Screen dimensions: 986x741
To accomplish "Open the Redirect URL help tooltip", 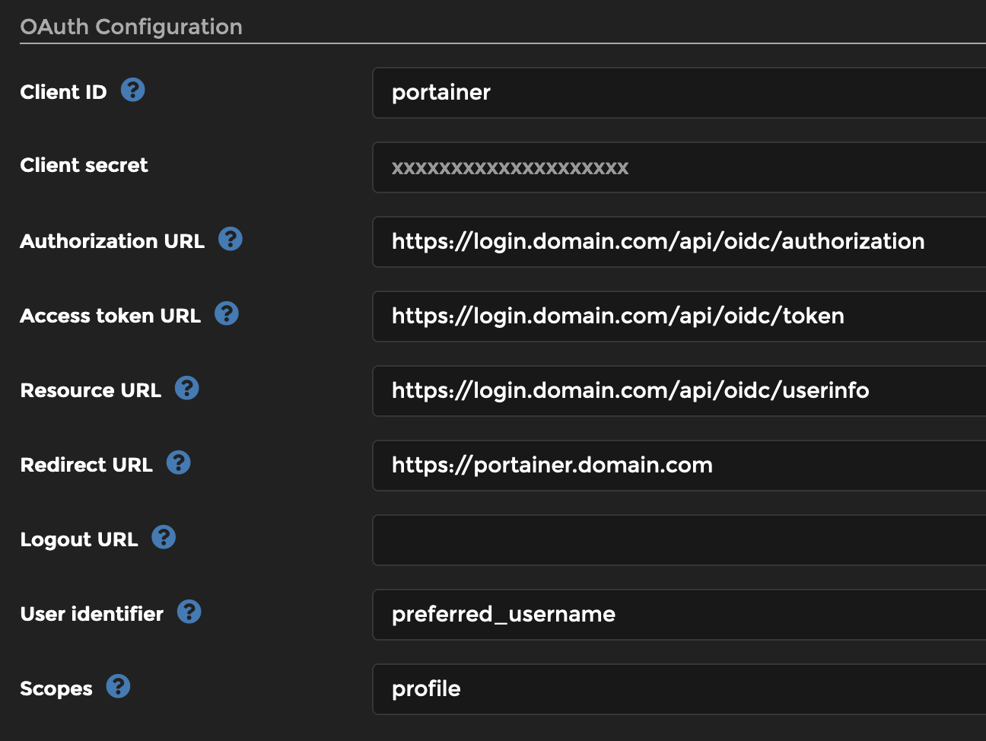I will click(x=179, y=463).
